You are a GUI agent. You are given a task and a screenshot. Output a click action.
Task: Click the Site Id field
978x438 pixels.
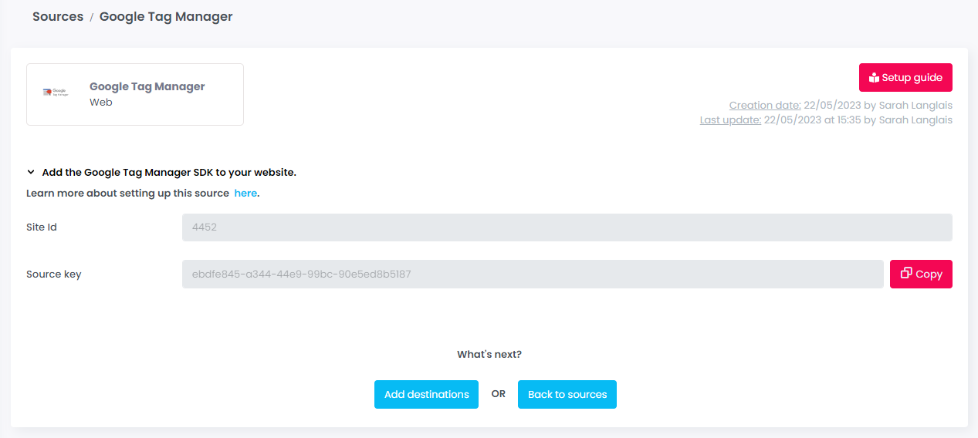567,227
